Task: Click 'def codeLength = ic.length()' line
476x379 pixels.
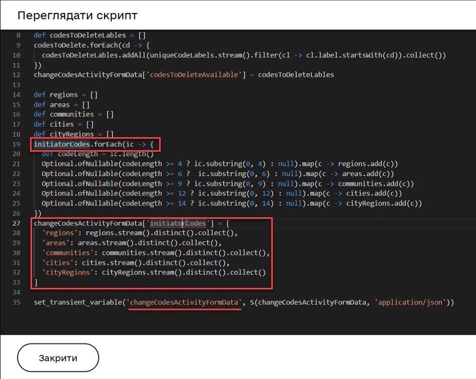Action: click(98, 154)
